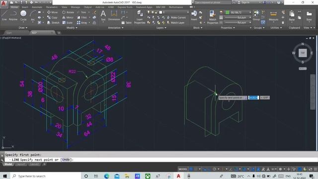Screen dimensions: 318x179
Task: Toggle the layer on/off lightbulb icon
Action: [x=149, y=12]
